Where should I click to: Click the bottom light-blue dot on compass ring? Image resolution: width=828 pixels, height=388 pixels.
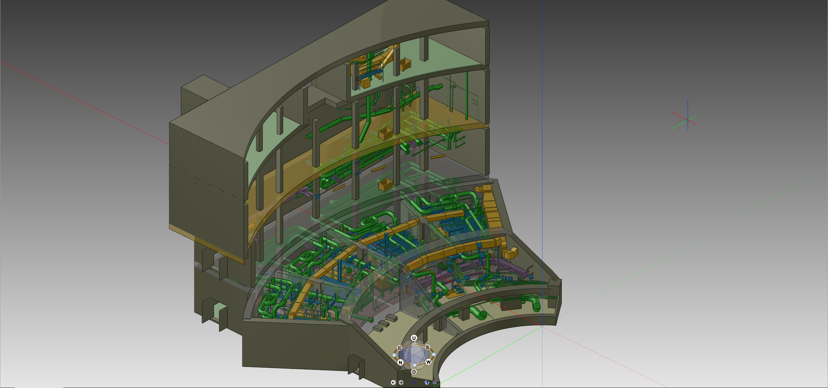[414, 365]
